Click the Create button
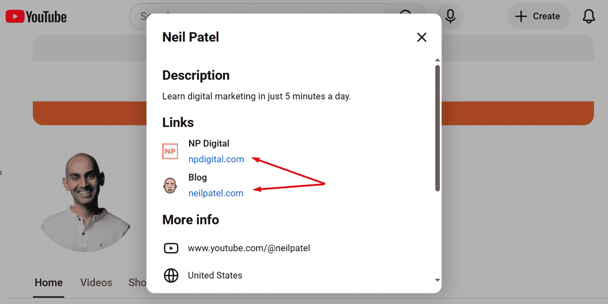This screenshot has width=608, height=304. point(538,16)
